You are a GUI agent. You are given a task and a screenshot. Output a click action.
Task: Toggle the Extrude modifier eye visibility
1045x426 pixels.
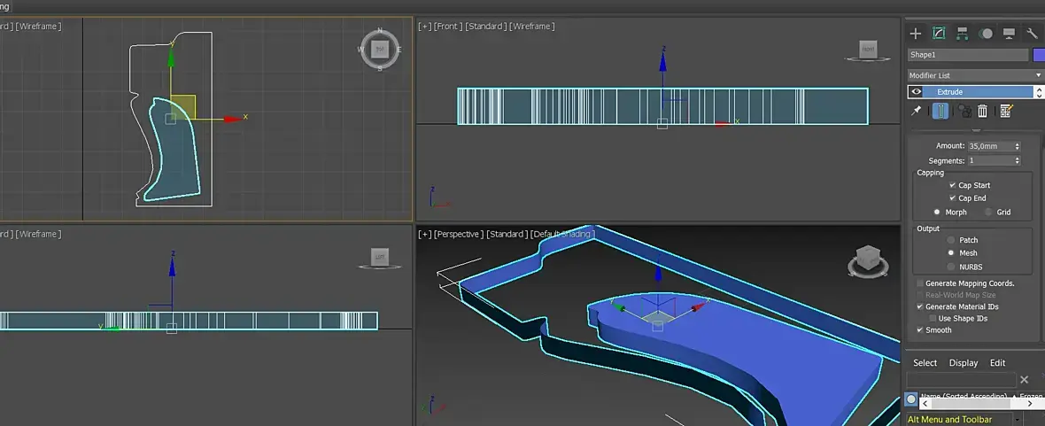click(x=917, y=92)
